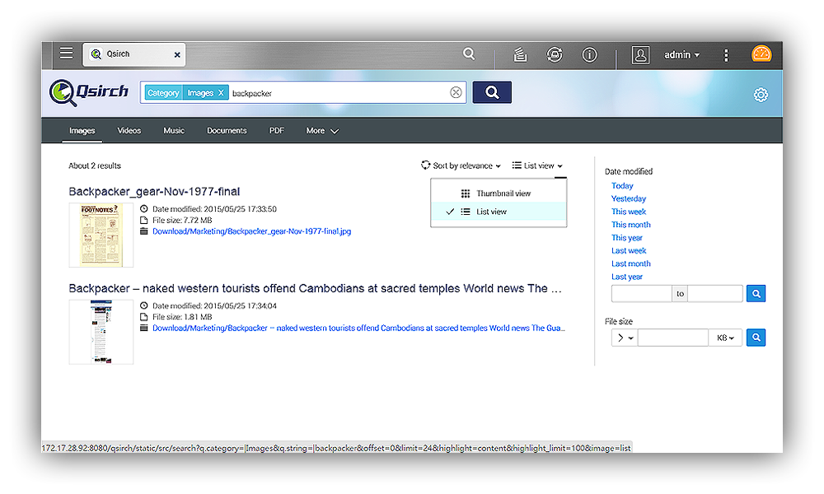Viewport: 824px width, 494px height.
Task: Filter by Last month
Action: [x=630, y=263]
